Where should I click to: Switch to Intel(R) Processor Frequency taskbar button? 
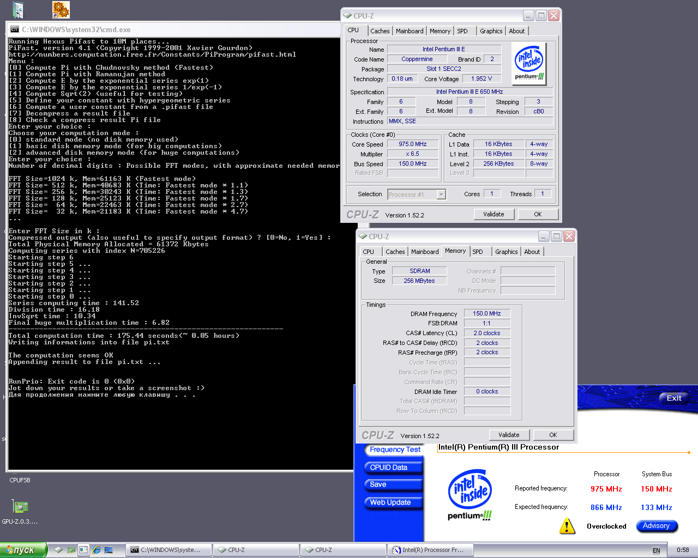tap(430, 550)
